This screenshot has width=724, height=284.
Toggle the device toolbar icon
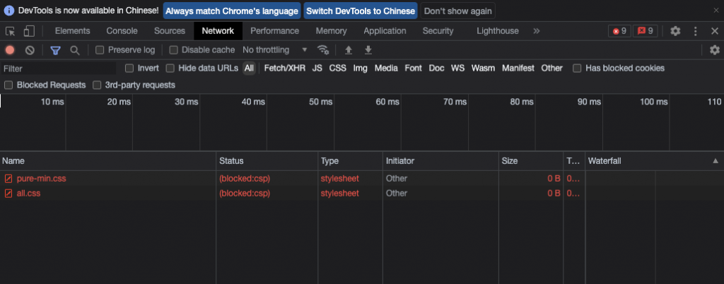coord(29,31)
